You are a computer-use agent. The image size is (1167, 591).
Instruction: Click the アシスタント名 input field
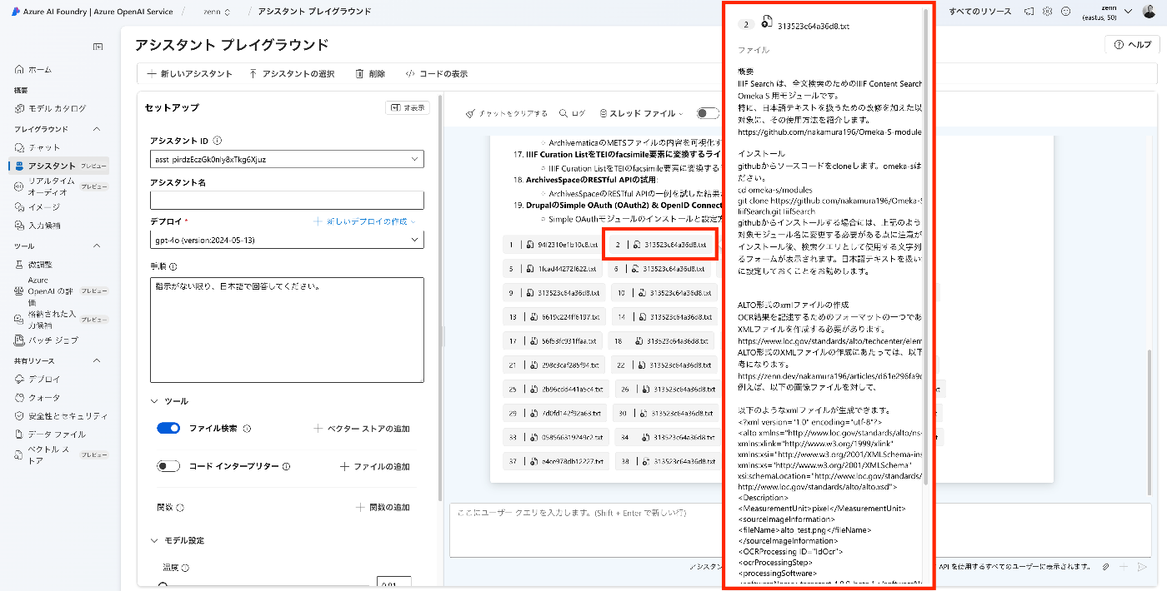tap(287, 200)
